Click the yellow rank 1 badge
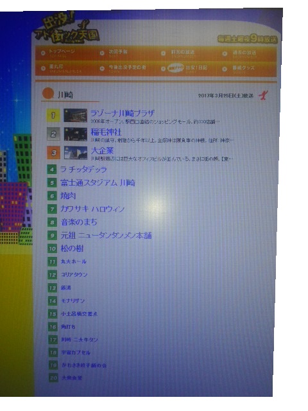The width and height of the screenshot is (308, 411). coord(53,116)
